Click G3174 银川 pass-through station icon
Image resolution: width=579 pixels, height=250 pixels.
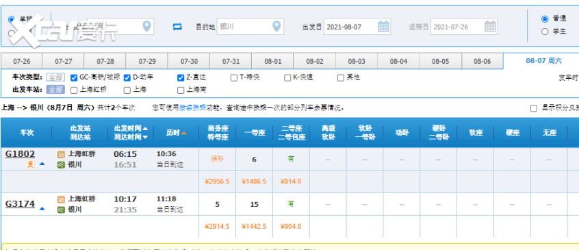(x=61, y=210)
